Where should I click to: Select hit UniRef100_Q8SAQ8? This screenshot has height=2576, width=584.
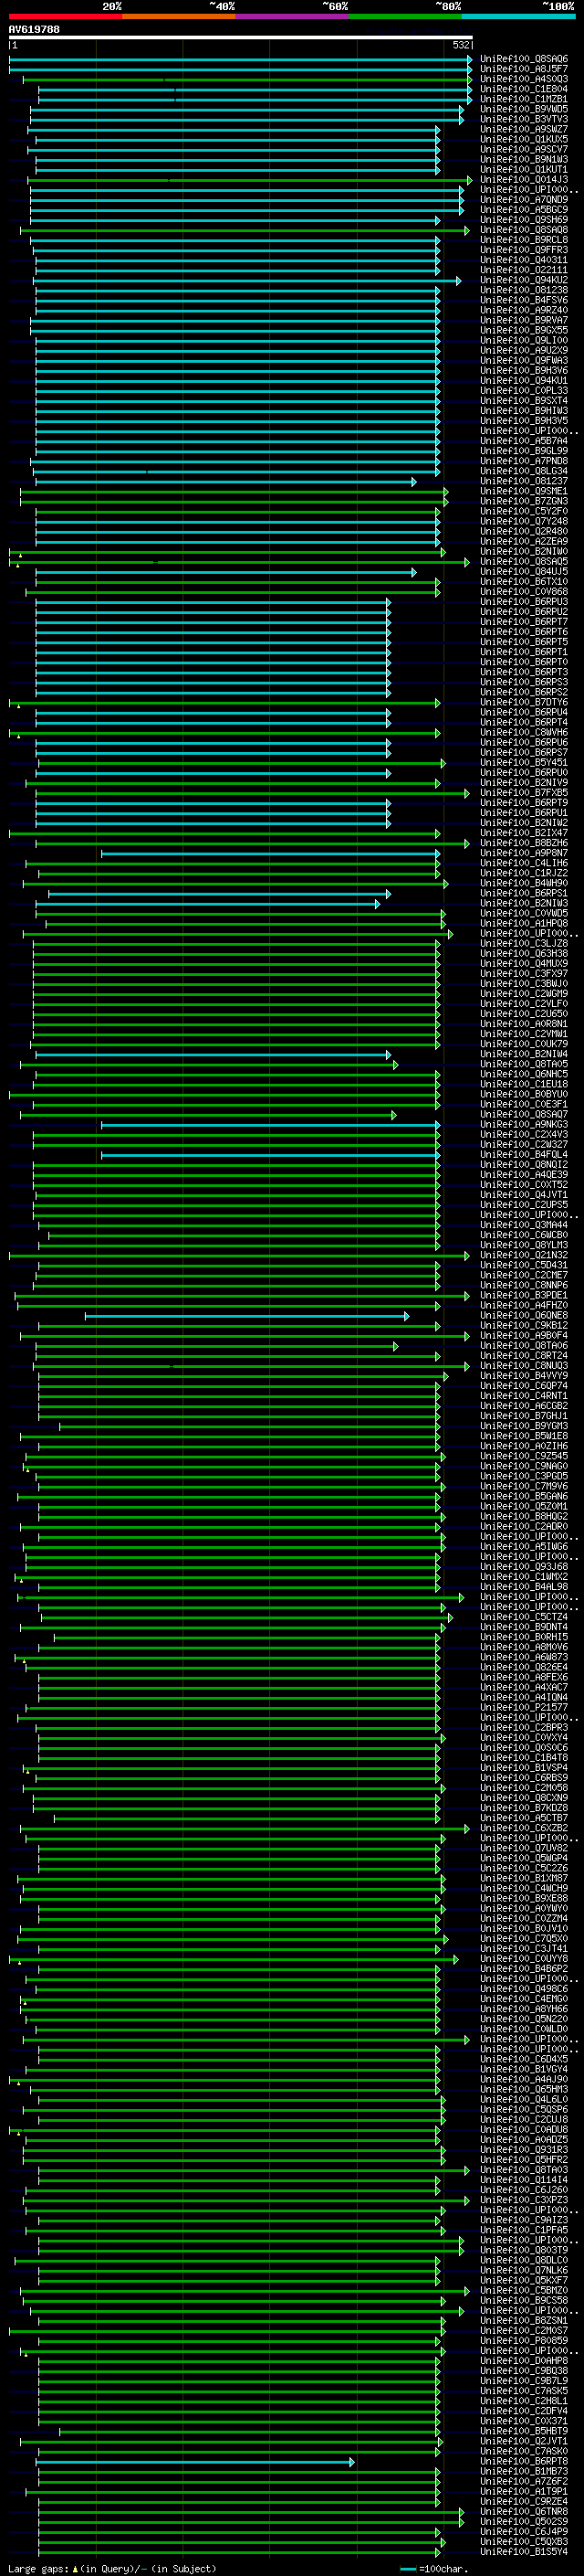[524, 230]
